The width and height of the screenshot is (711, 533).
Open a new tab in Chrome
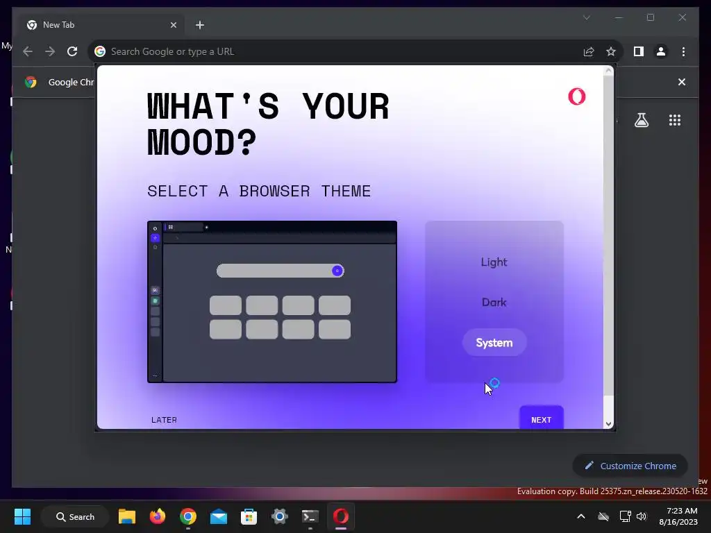pos(199,25)
